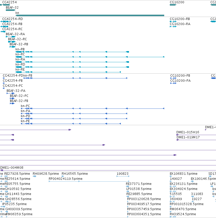This screenshot has width=216, height=218.
Task: Select the 149027 feature label
Action: pos(176,179)
